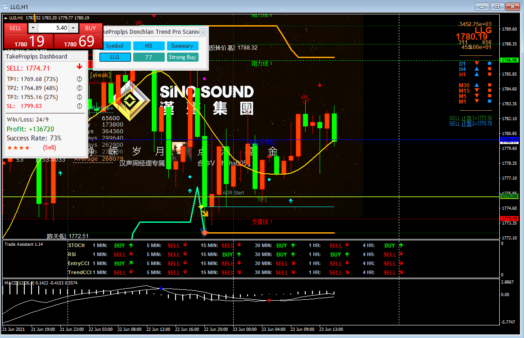Click the EntryCCI 1 MIN BUY diagonal arrow
Viewport: 524px width, 338px height.
131,263
